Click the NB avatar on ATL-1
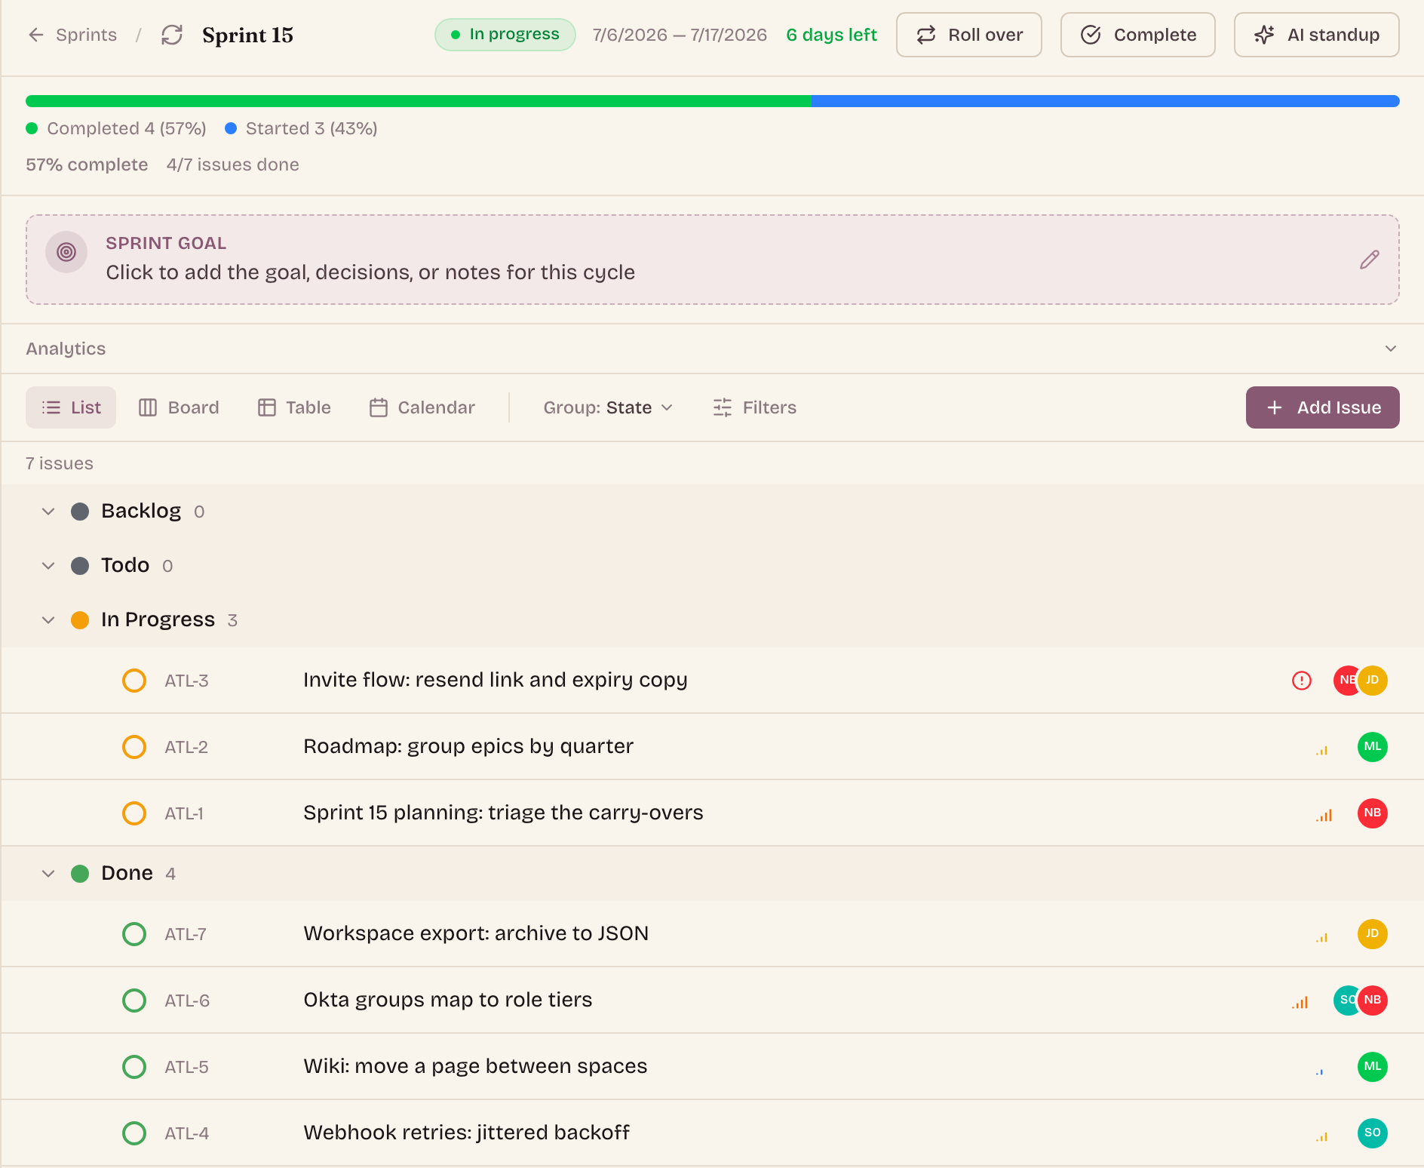Image resolution: width=1424 pixels, height=1168 pixels. [1373, 813]
